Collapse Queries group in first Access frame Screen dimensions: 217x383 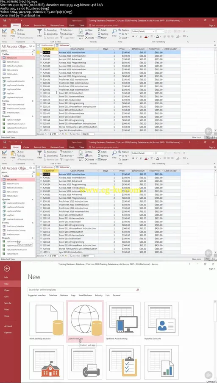coord(33,78)
